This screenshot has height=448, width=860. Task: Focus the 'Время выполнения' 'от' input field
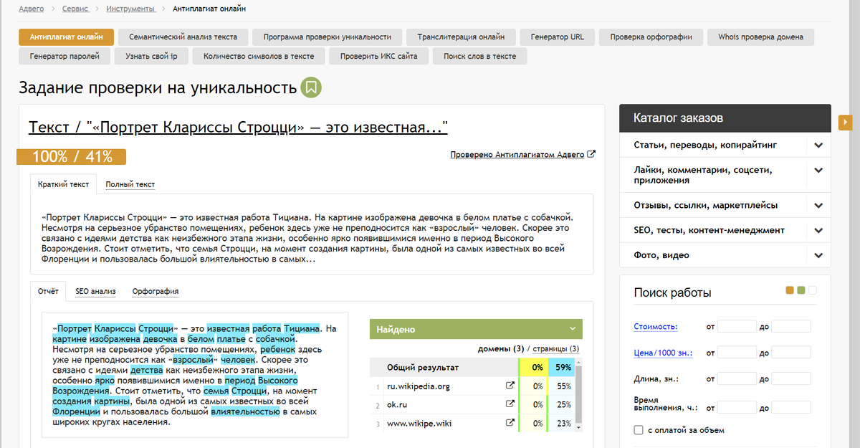pos(737,407)
